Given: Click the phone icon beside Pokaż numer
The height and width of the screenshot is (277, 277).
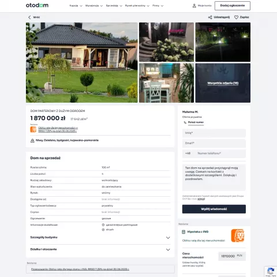Looking at the screenshot, I should coord(185,122).
